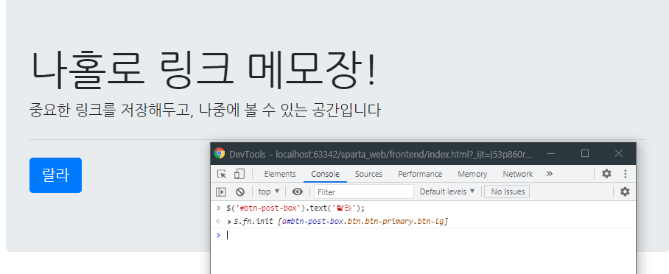
Task: Open the top JavaScript context dropdown
Action: pos(269,192)
